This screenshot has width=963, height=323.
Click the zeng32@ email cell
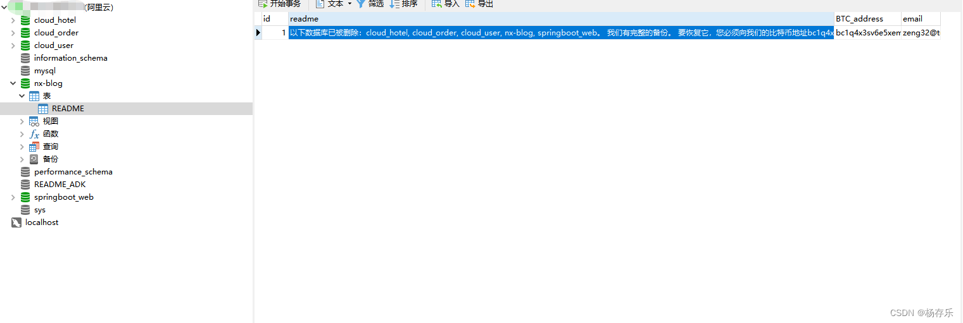point(921,33)
